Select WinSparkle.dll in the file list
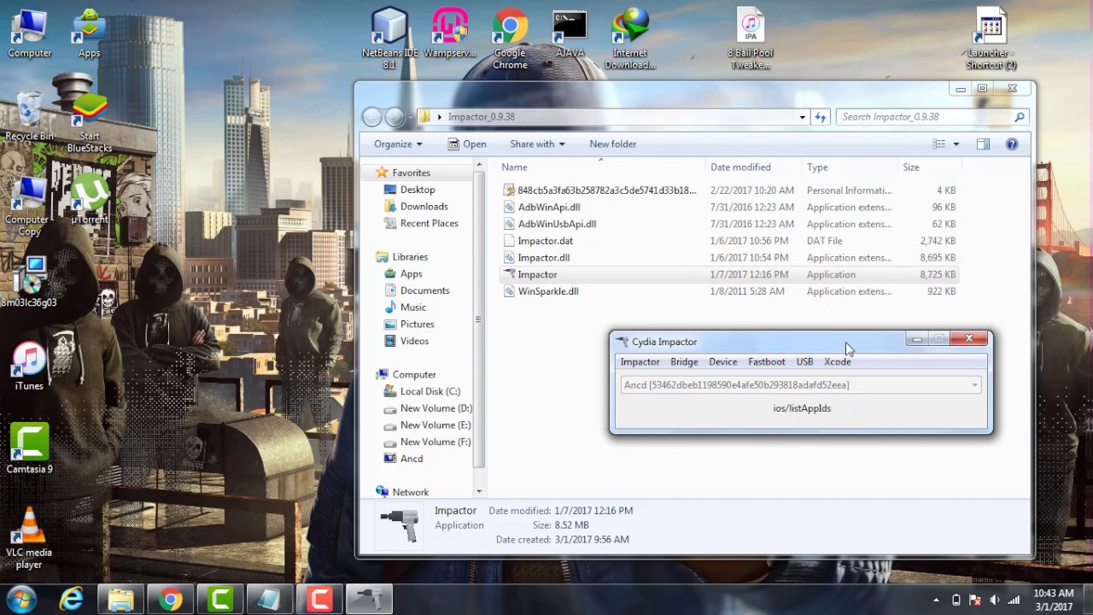 pyautogui.click(x=729, y=291)
